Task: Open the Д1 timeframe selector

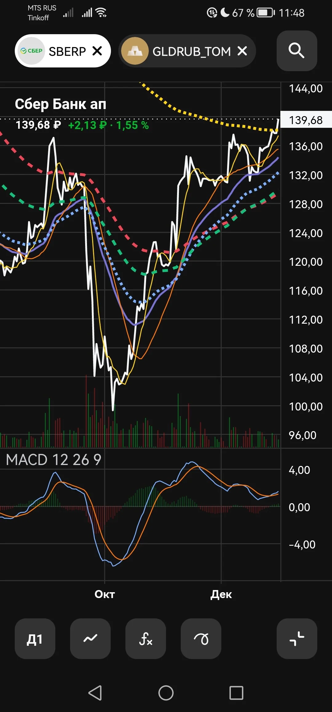Action: (35, 639)
